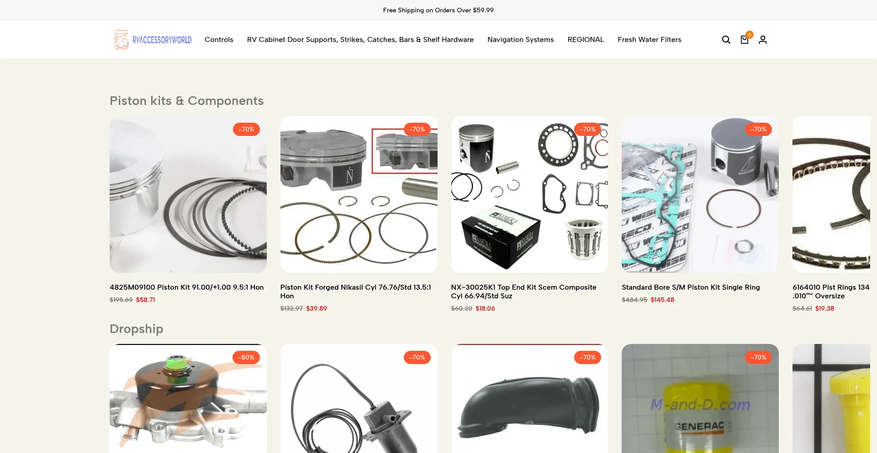Click the water pump product image
This screenshot has height=453, width=877.
point(188,398)
